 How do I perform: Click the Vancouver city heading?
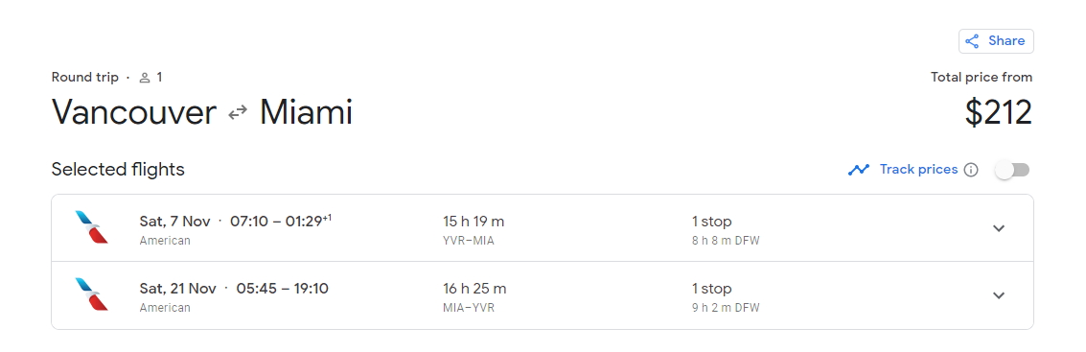pyautogui.click(x=133, y=112)
